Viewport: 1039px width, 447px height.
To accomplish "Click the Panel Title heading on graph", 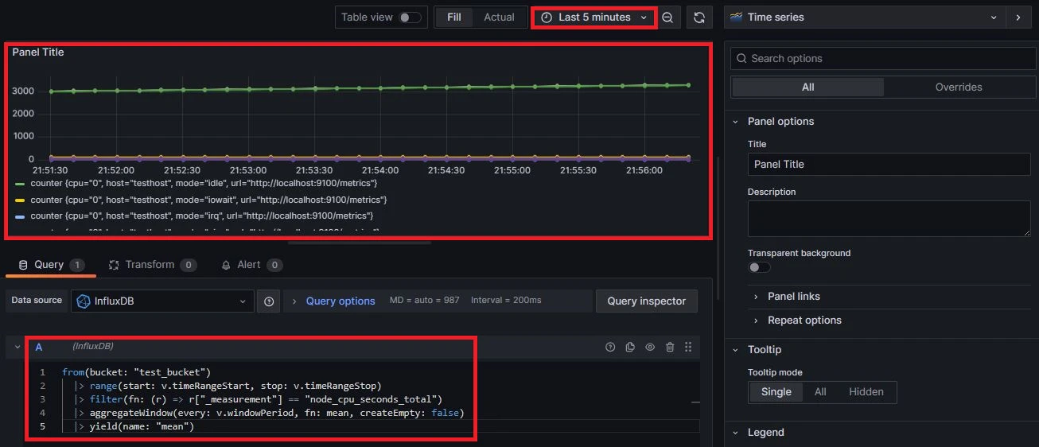I will 38,52.
